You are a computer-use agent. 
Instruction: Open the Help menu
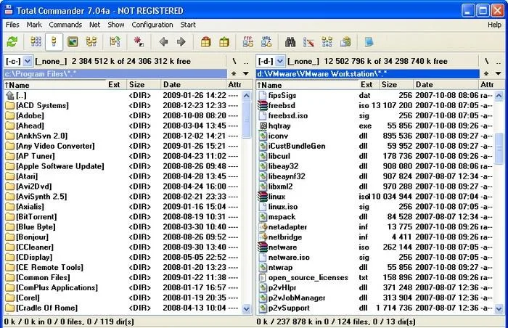tap(494, 25)
